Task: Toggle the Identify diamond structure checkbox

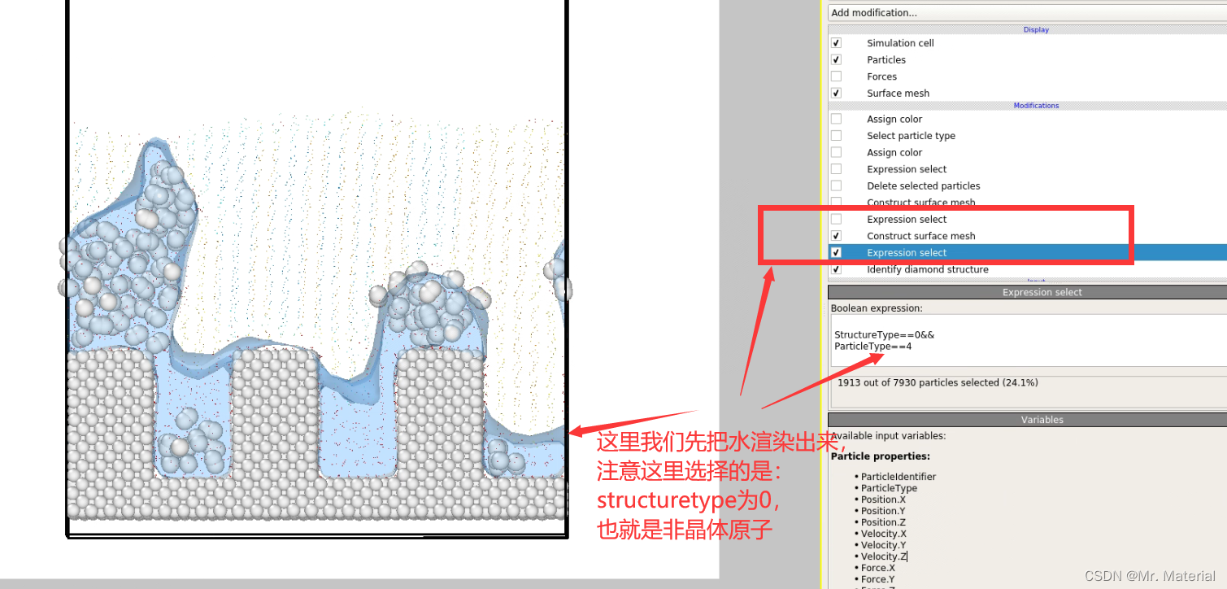Action: tap(836, 269)
